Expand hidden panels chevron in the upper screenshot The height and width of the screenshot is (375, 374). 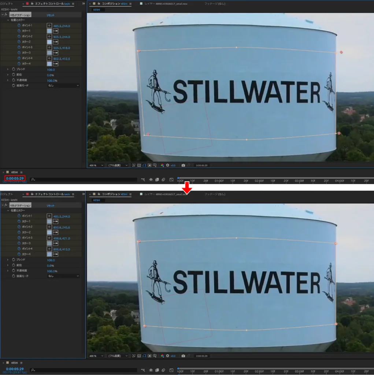point(83,4)
